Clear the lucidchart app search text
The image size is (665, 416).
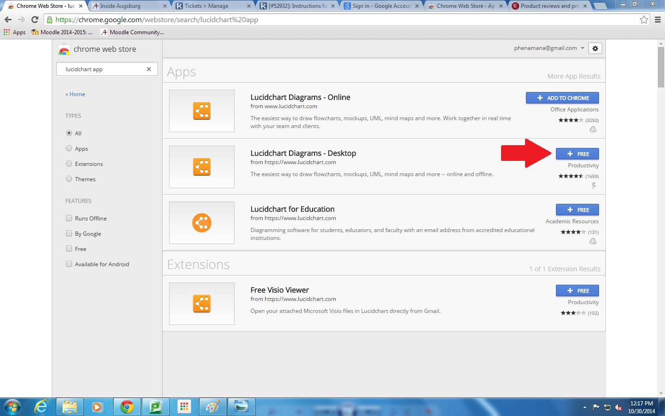click(x=149, y=69)
